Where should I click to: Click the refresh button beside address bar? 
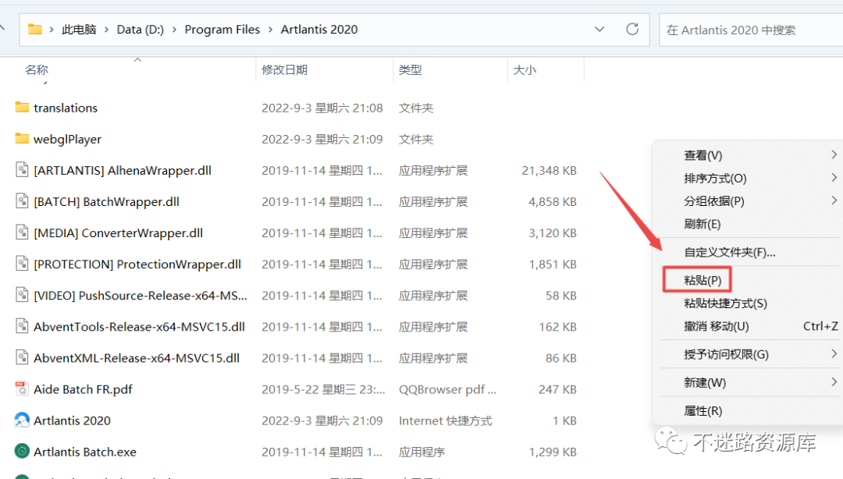click(632, 29)
